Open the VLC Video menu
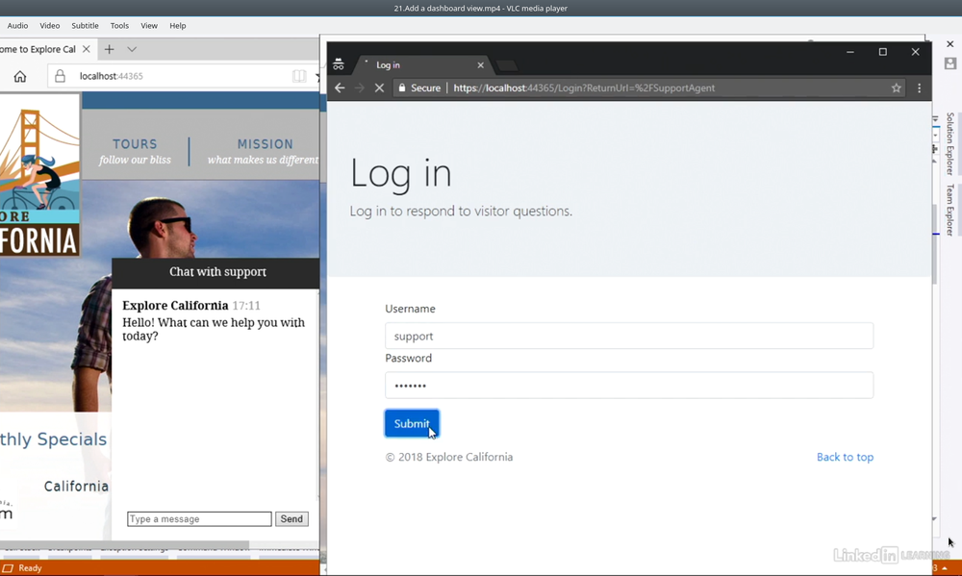The height and width of the screenshot is (576, 962). click(x=50, y=26)
